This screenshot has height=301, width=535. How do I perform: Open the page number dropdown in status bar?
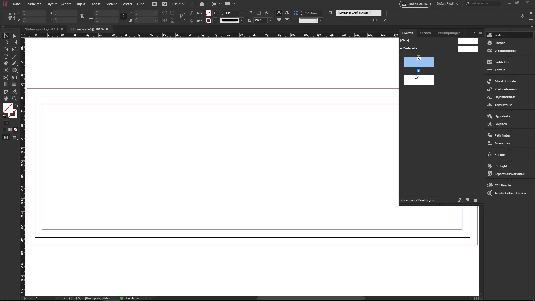click(x=57, y=298)
